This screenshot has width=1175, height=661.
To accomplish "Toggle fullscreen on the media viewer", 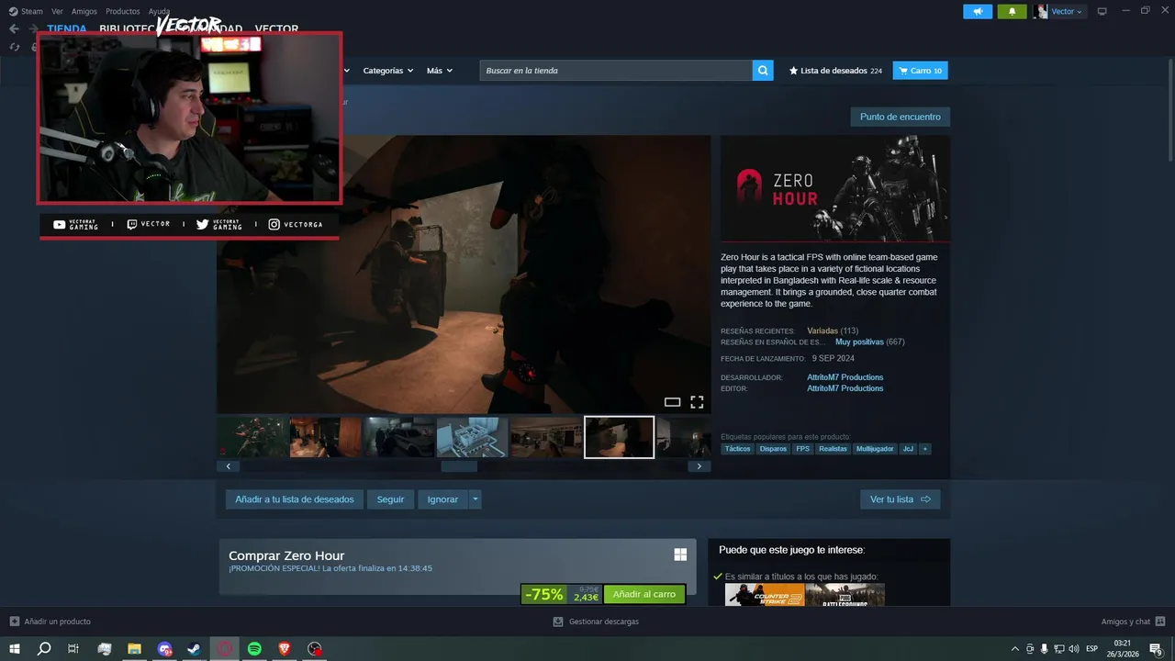I will point(697,402).
